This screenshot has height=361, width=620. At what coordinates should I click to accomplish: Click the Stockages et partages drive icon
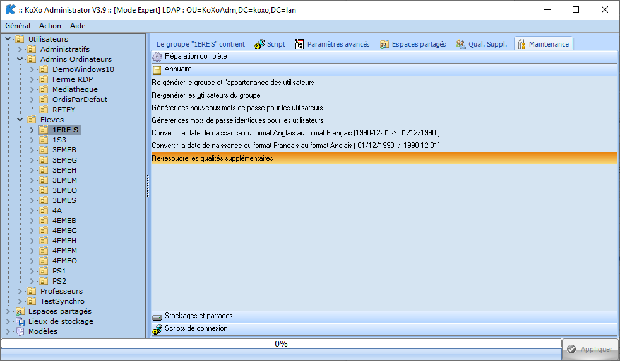coord(157,317)
